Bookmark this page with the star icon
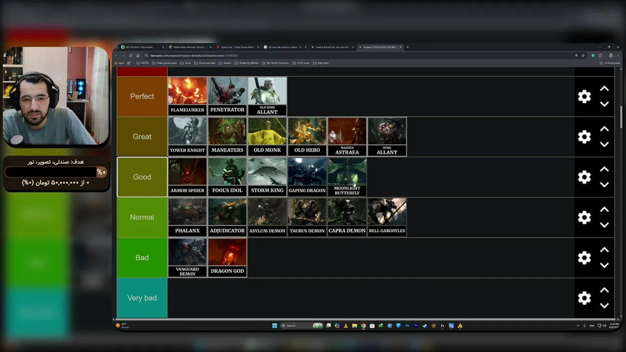 583,56
